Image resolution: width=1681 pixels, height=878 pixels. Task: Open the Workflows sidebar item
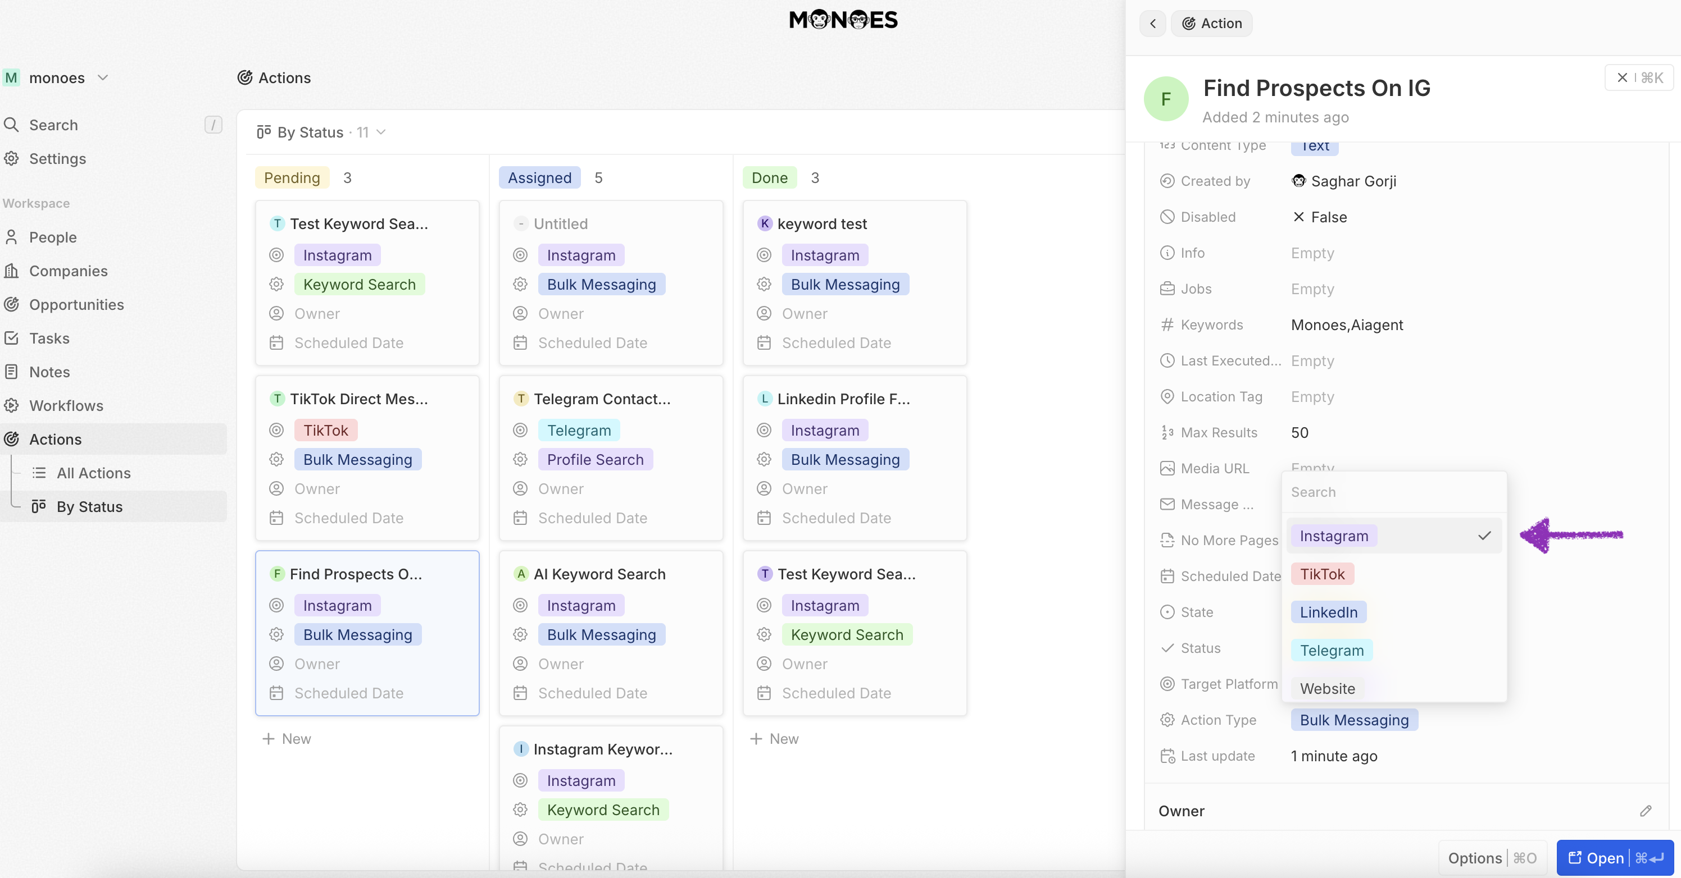point(66,405)
